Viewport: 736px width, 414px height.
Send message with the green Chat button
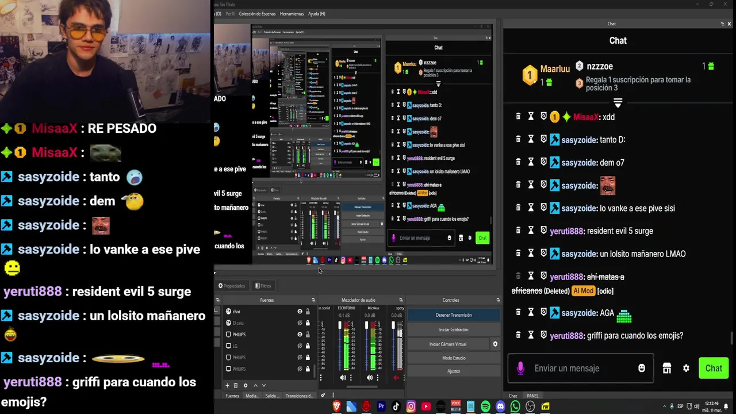pos(714,369)
